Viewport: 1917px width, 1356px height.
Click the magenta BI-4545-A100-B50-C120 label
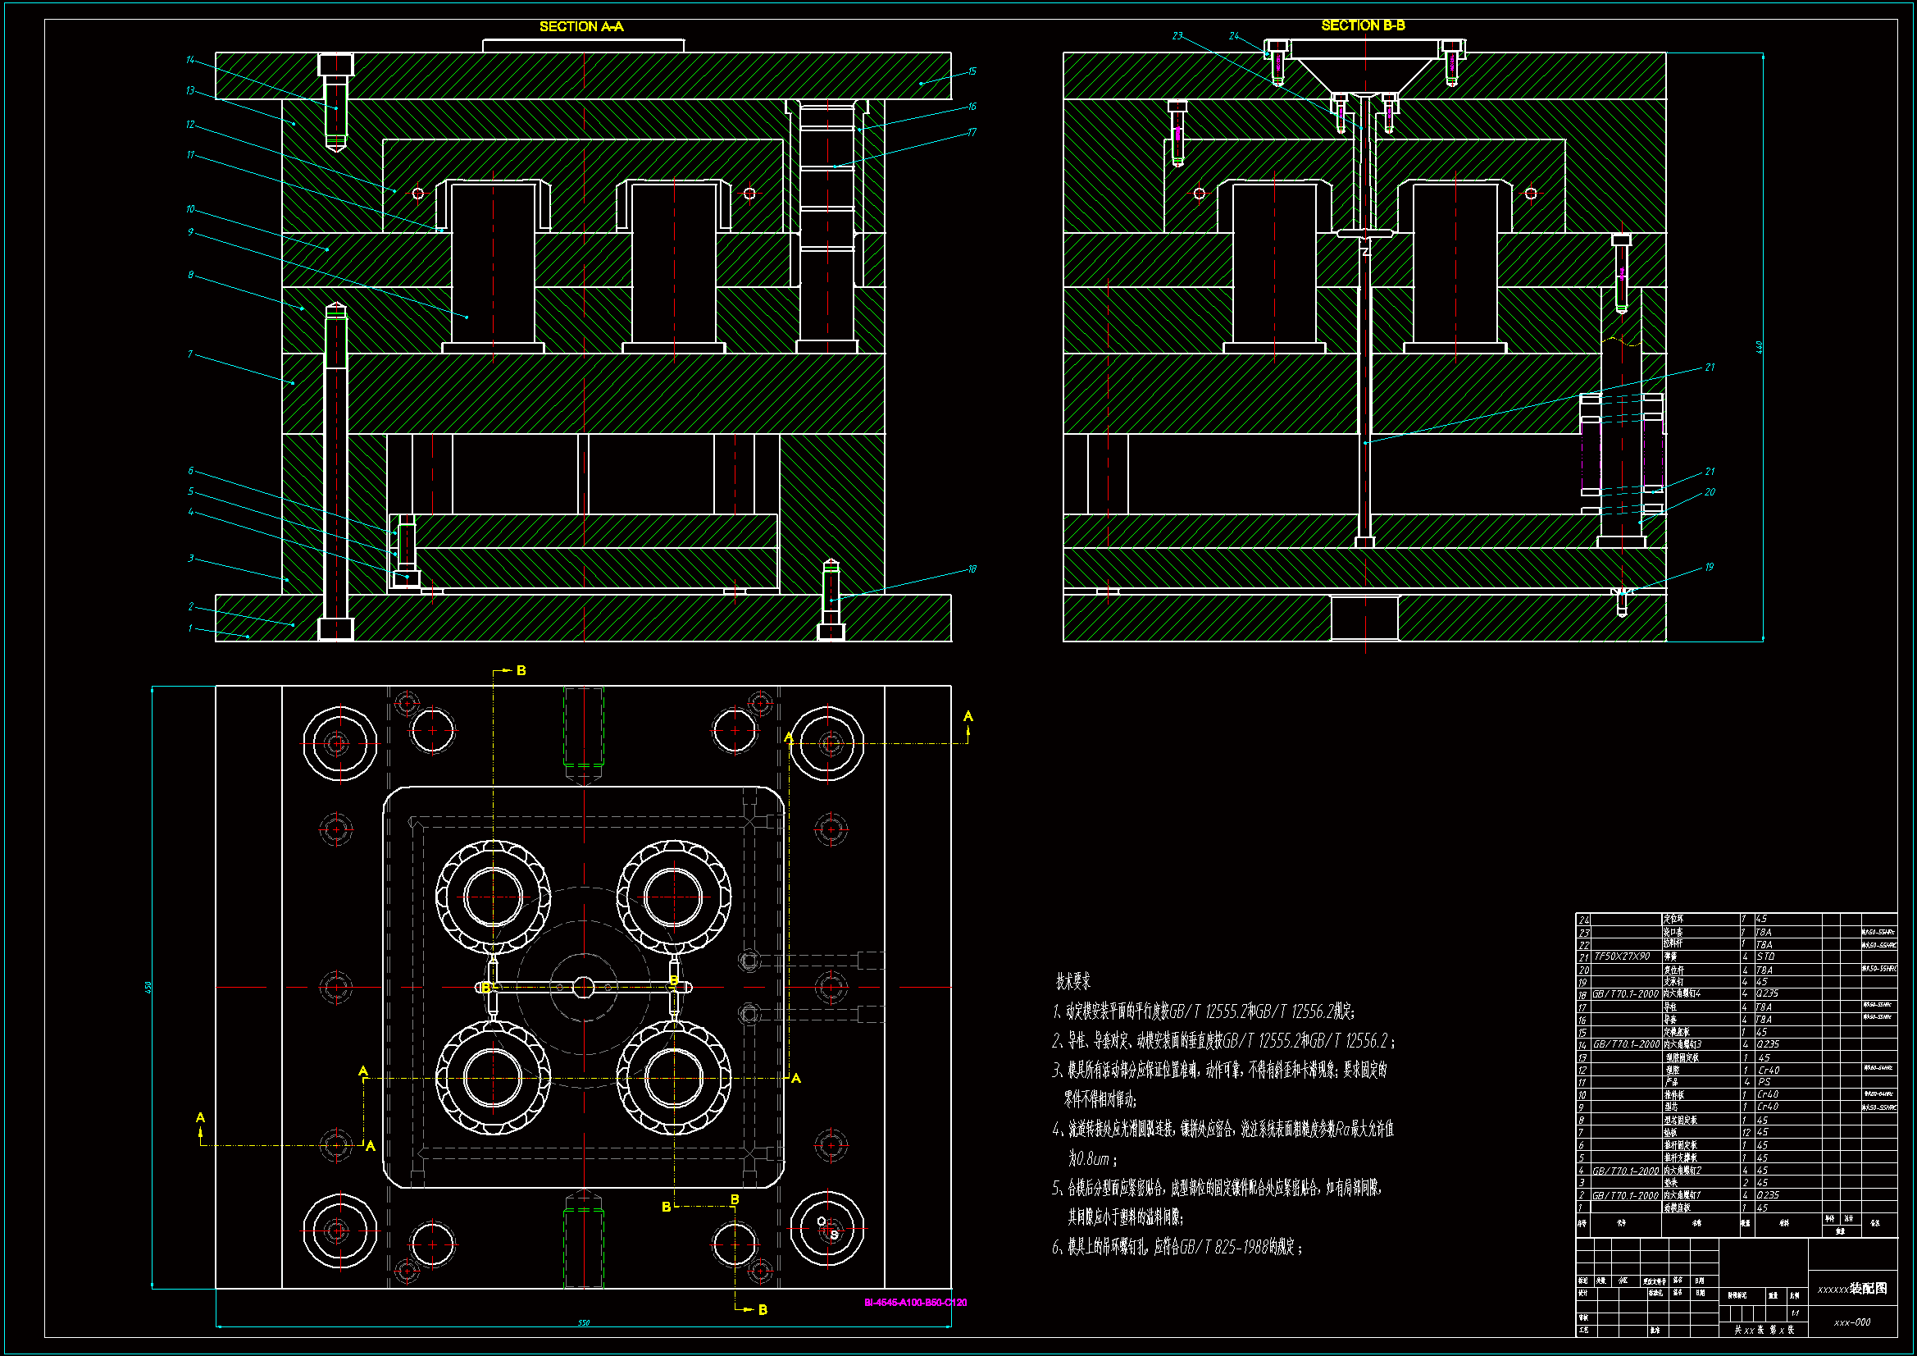915,1303
